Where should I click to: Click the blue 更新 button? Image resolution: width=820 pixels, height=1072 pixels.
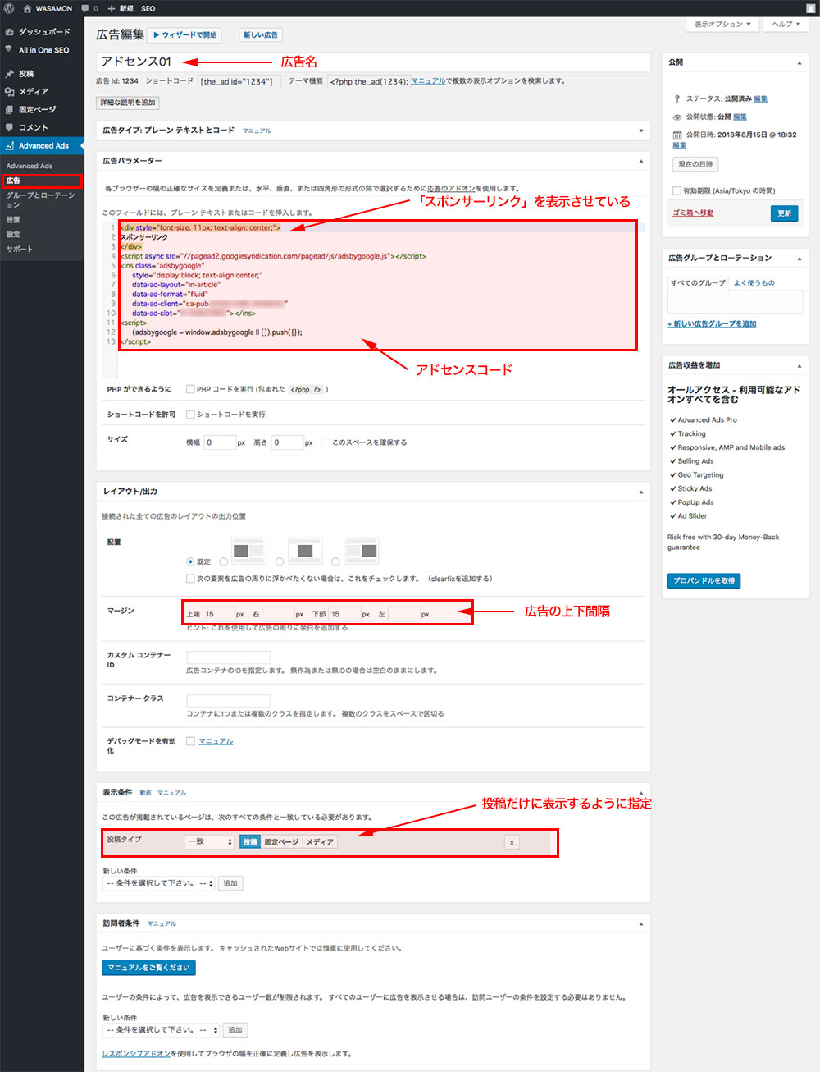(785, 213)
